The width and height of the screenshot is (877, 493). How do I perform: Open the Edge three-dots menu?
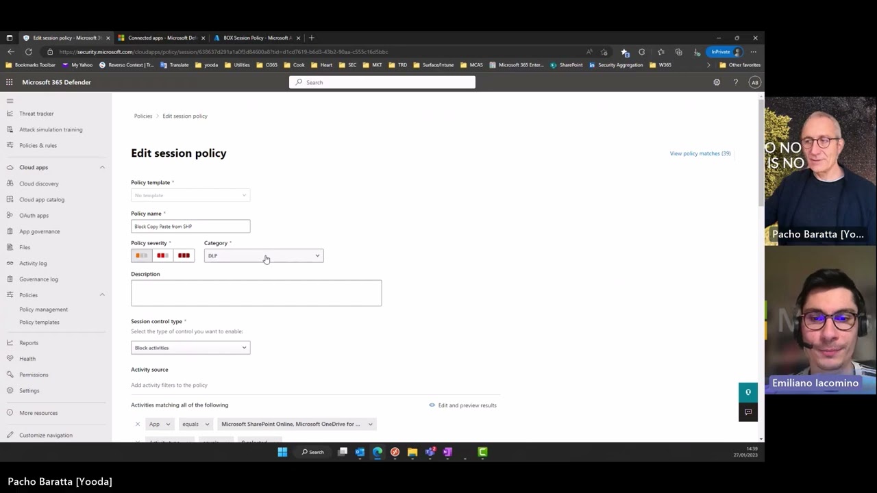[753, 52]
